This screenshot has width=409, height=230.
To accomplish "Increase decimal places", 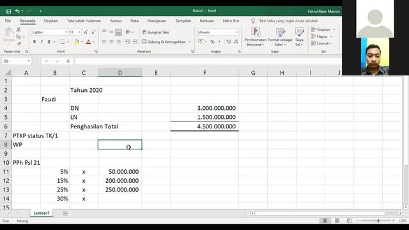I will [229, 42].
